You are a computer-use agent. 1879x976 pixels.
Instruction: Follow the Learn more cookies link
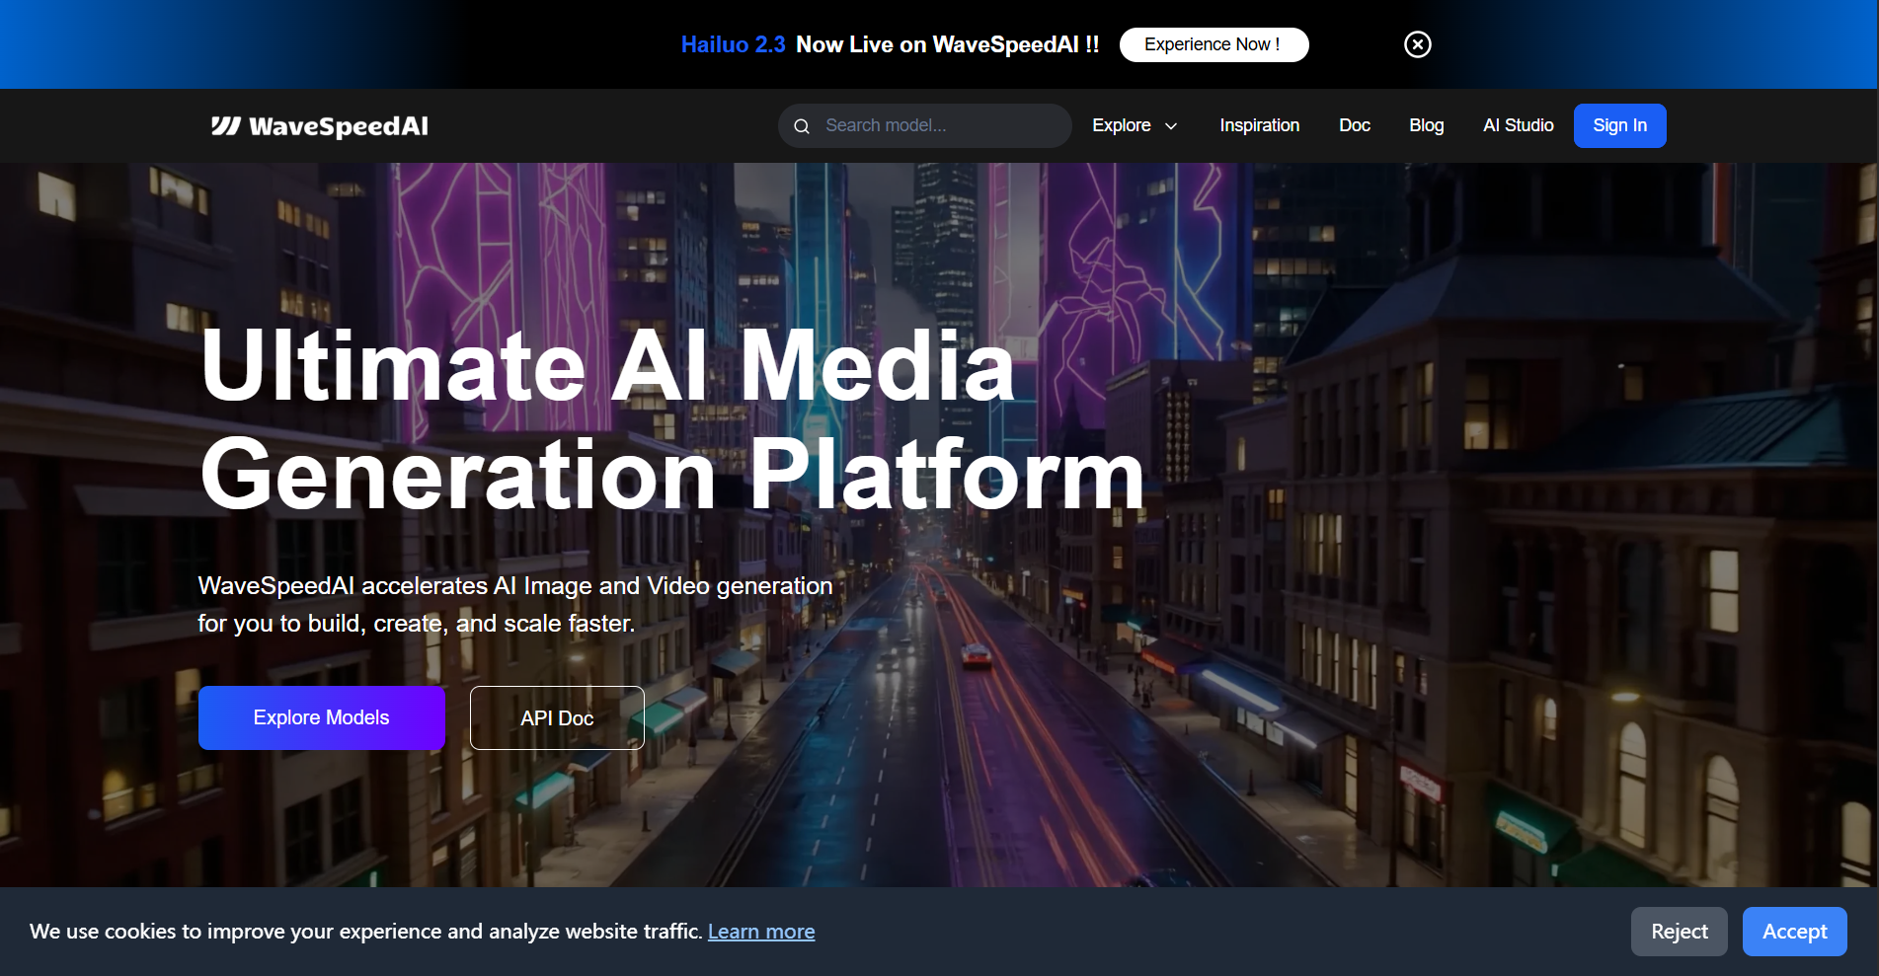(760, 931)
